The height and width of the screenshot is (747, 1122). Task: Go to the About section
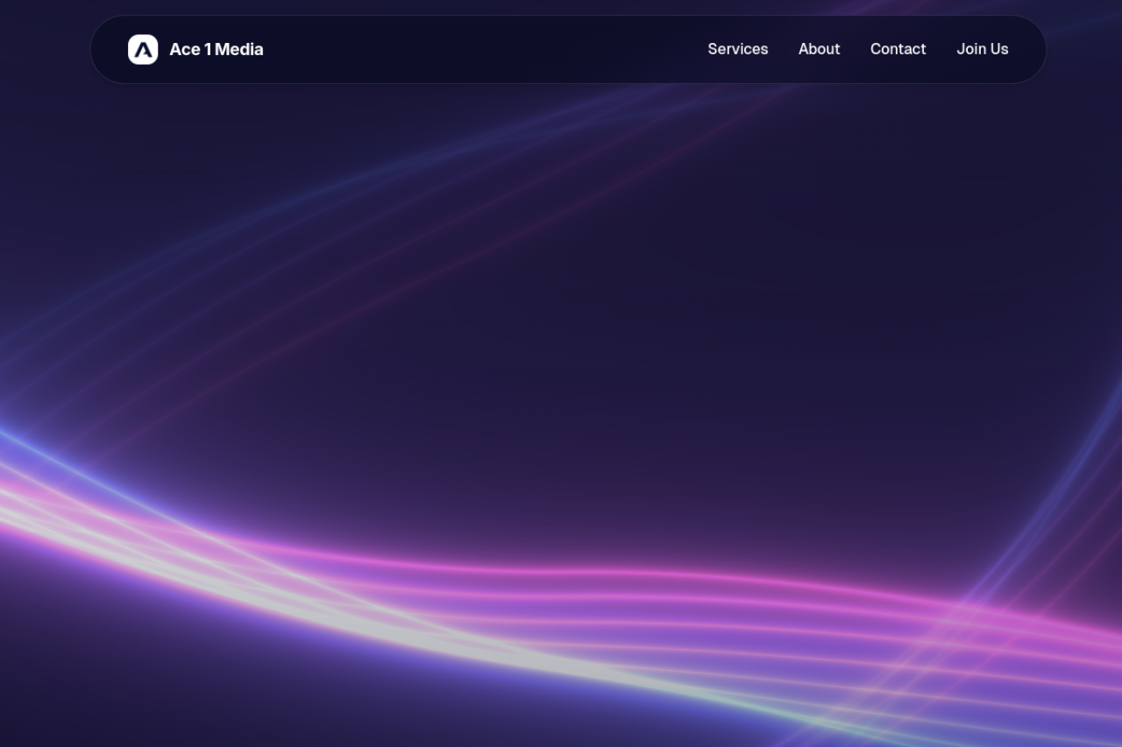coord(819,49)
